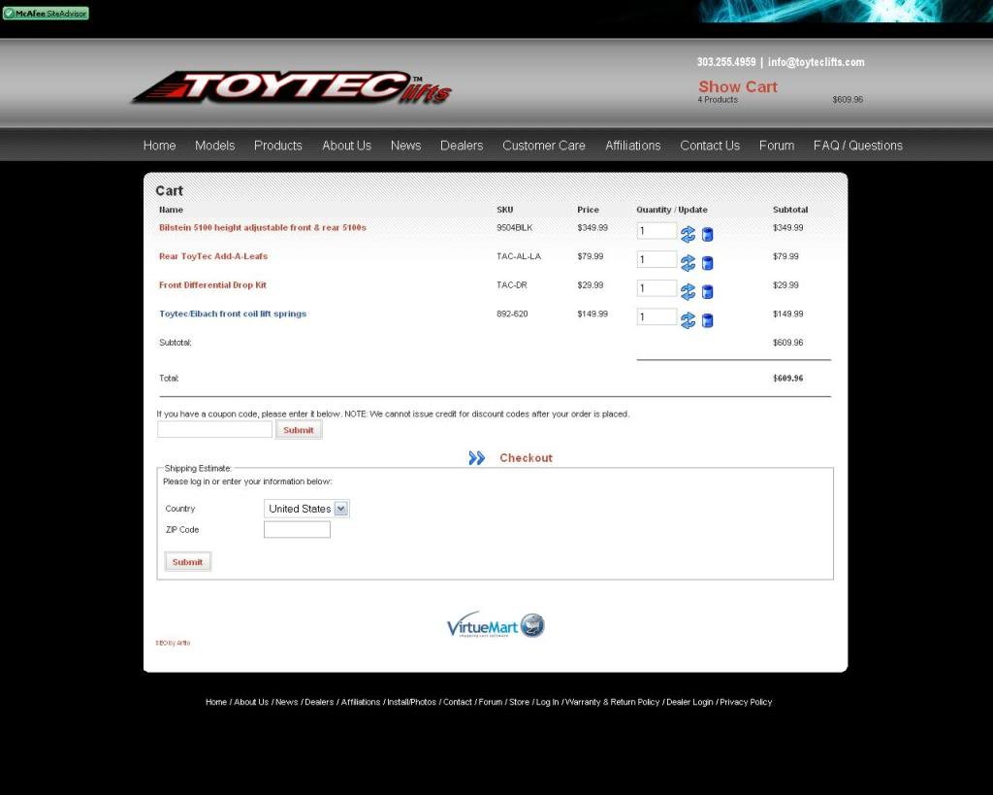Screen dimensions: 993x795
Task: Open the Products menu
Action: pos(278,146)
